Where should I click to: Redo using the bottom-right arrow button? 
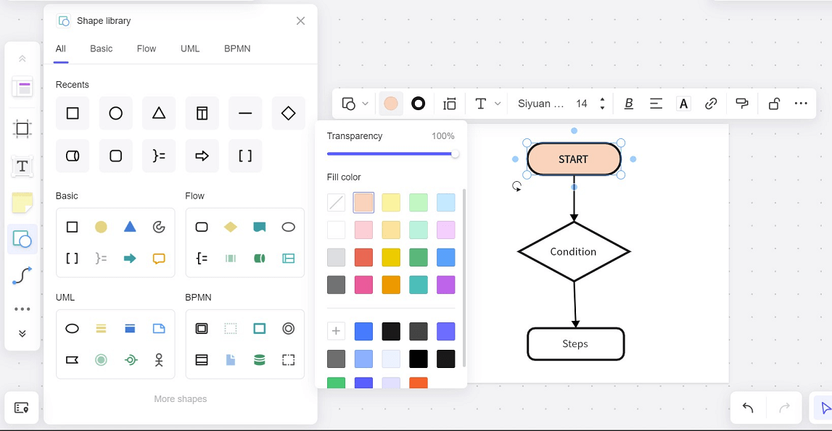tap(784, 408)
